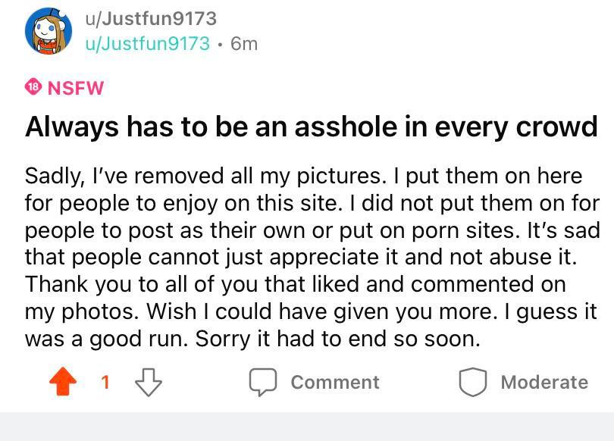This screenshot has height=441, width=614.
Task: Open moderation options via Moderate
Action: (543, 382)
